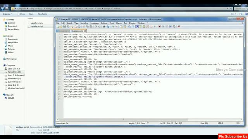
Task: Open the Encoding menu
Action: click(84, 23)
